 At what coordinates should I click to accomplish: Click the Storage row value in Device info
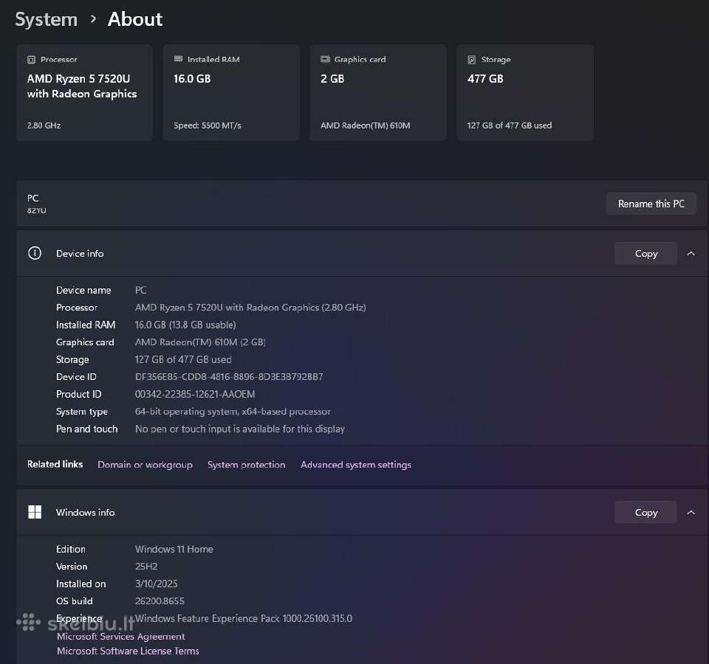point(183,359)
